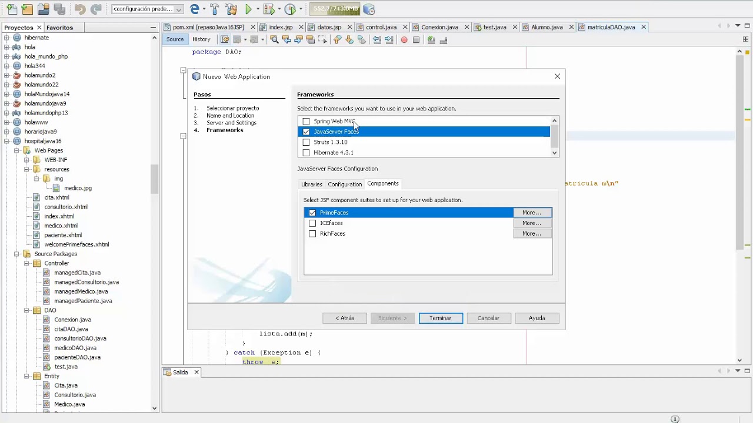
Task: Collapse the Controller package
Action: tap(27, 263)
